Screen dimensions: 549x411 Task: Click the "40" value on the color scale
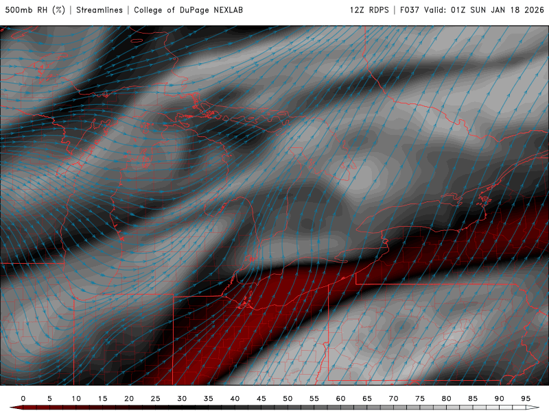(x=235, y=399)
